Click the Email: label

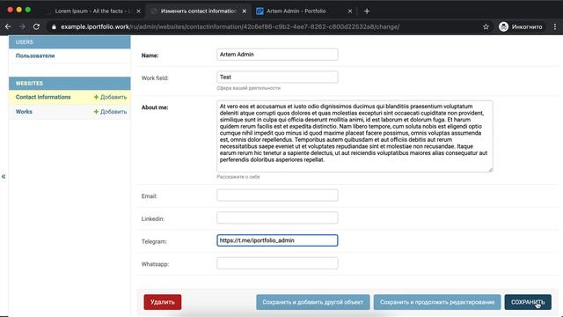point(150,196)
